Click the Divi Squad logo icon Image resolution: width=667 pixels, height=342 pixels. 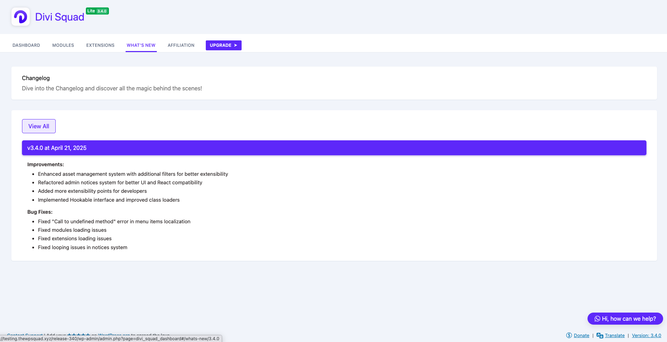coord(21,17)
